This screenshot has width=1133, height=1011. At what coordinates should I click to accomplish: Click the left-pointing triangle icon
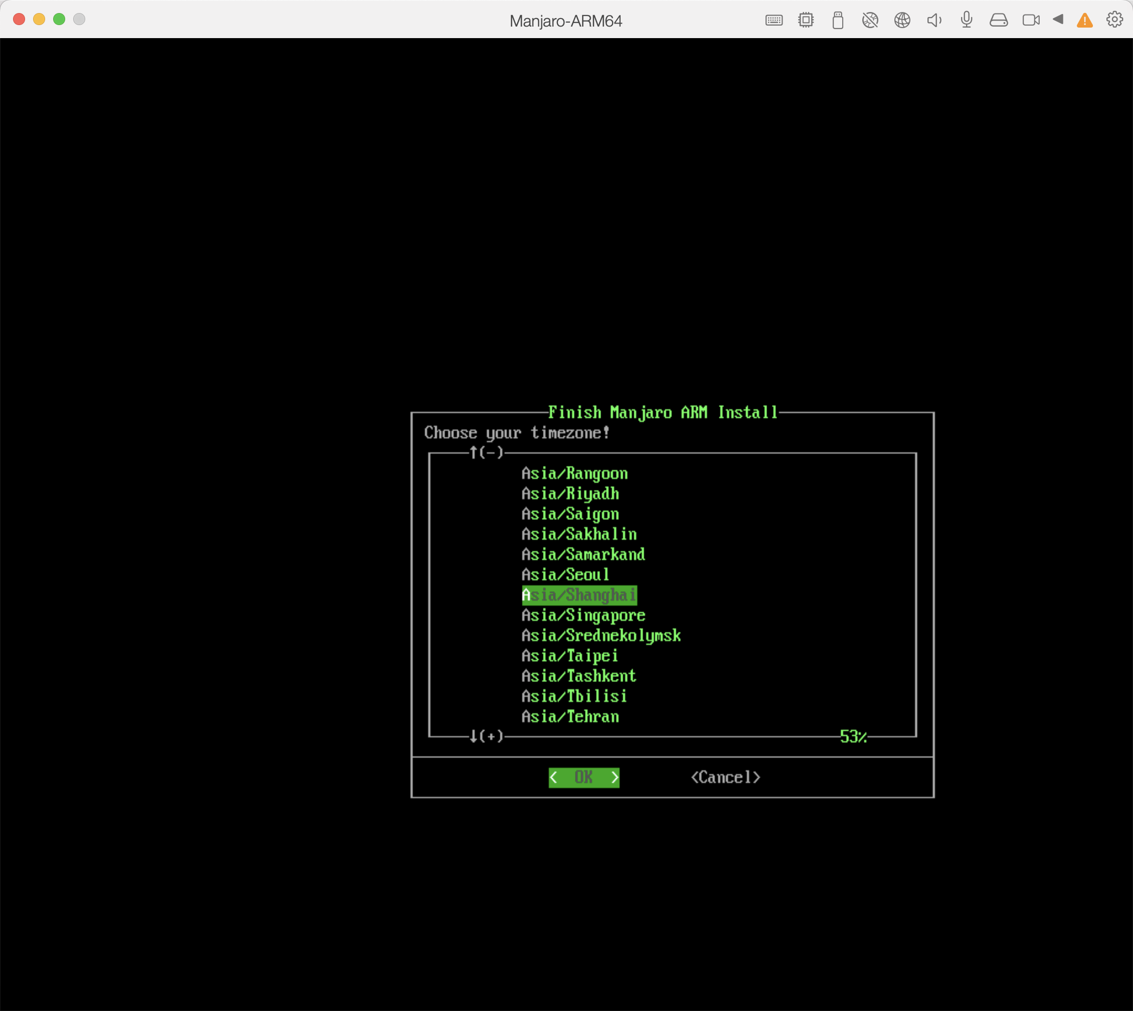coord(1058,20)
